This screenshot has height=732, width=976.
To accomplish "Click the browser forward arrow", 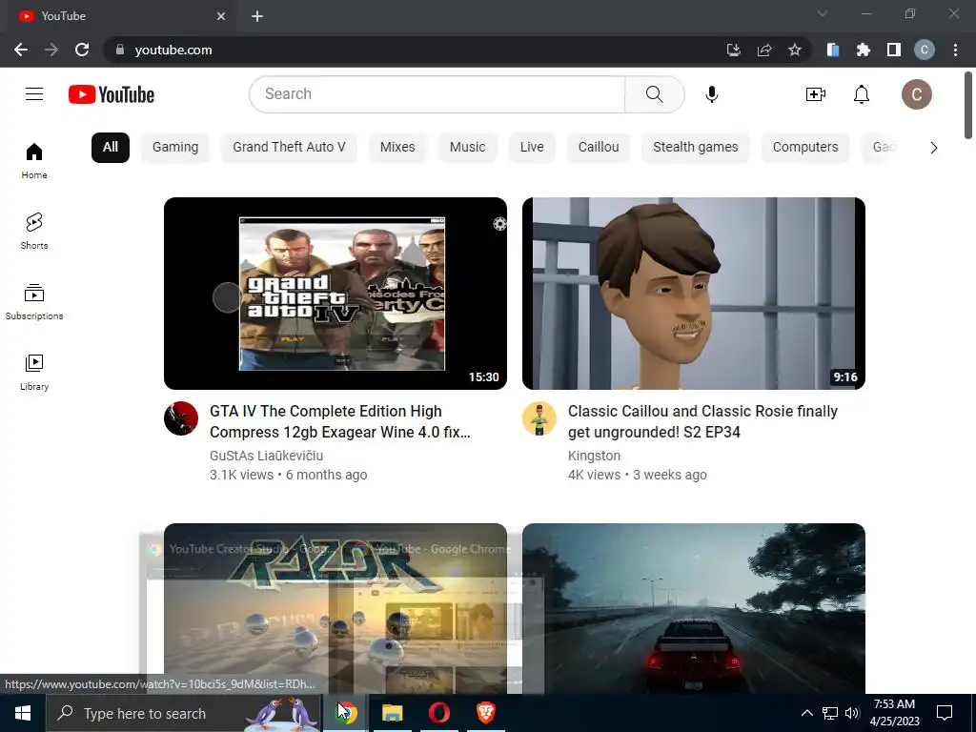I will [51, 50].
